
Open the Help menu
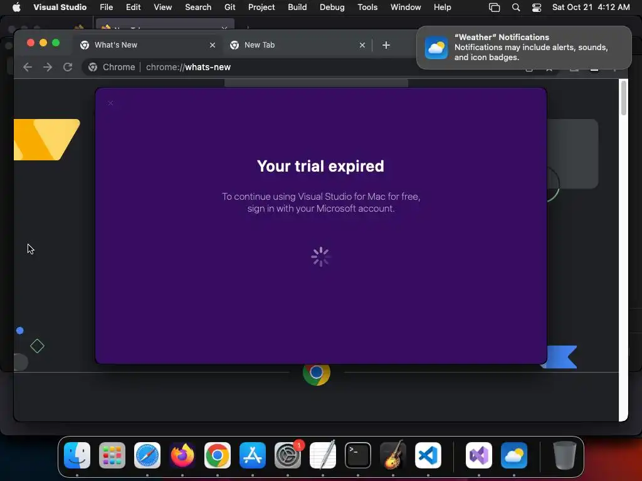pos(442,7)
